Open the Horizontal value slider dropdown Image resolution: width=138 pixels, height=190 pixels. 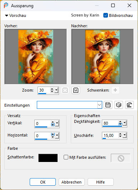click(57, 136)
